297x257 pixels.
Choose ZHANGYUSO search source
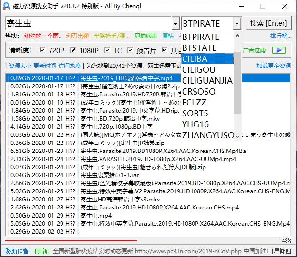point(208,135)
